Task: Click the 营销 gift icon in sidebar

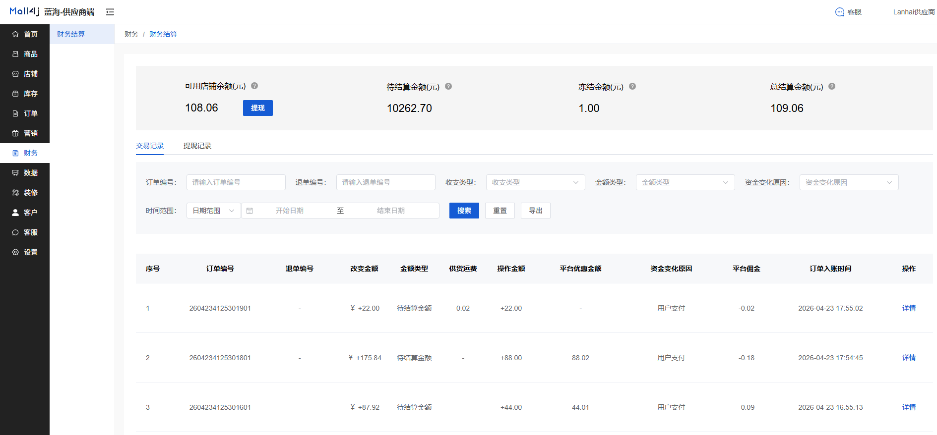Action: (x=15, y=133)
